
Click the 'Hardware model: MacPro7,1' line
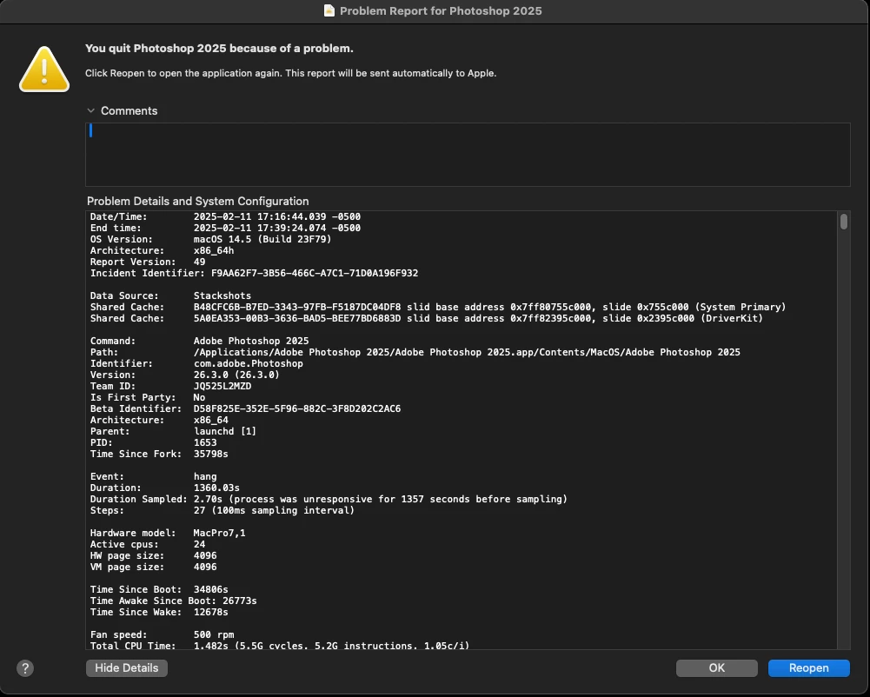click(168, 534)
